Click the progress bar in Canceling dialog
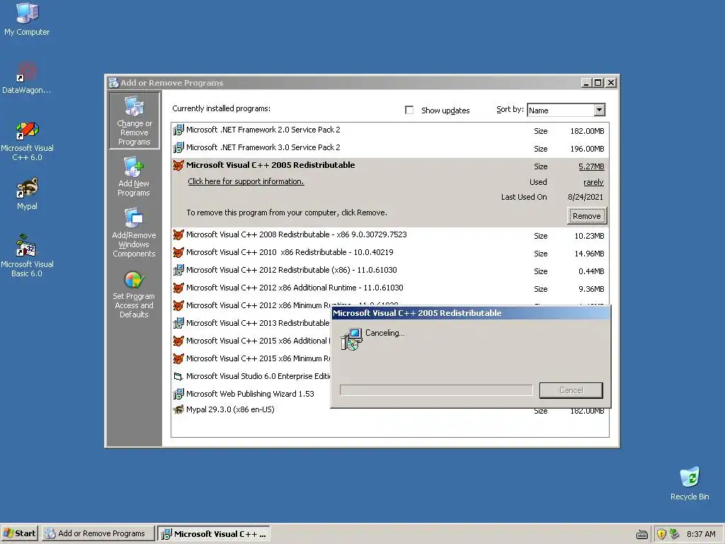Image resolution: width=725 pixels, height=544 pixels. tap(436, 390)
